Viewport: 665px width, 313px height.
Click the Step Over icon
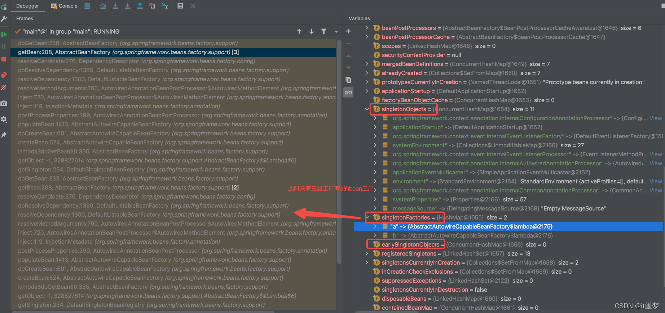[103, 6]
